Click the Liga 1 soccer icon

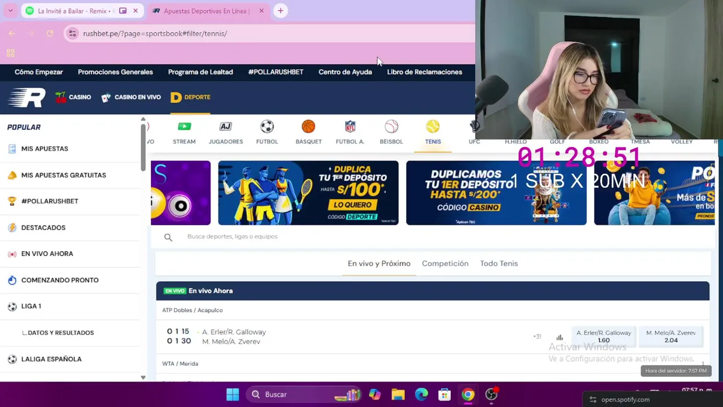(x=12, y=306)
